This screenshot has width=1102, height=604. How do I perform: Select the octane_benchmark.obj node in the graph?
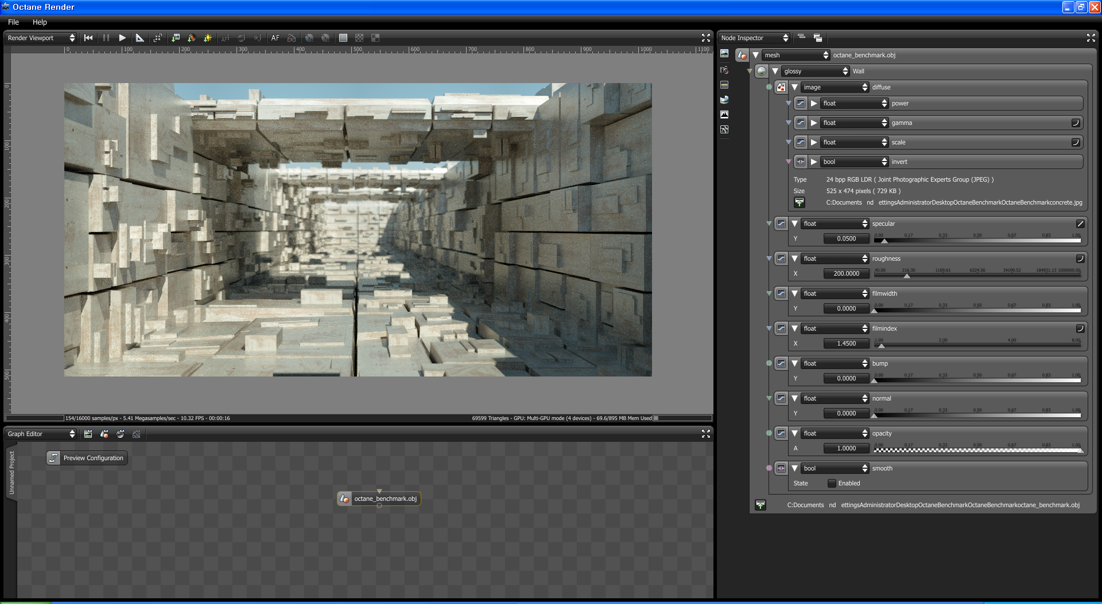point(379,499)
